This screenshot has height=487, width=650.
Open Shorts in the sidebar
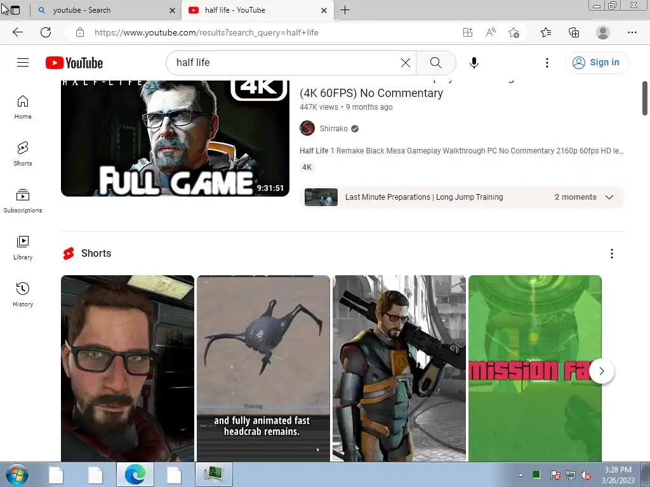23,154
